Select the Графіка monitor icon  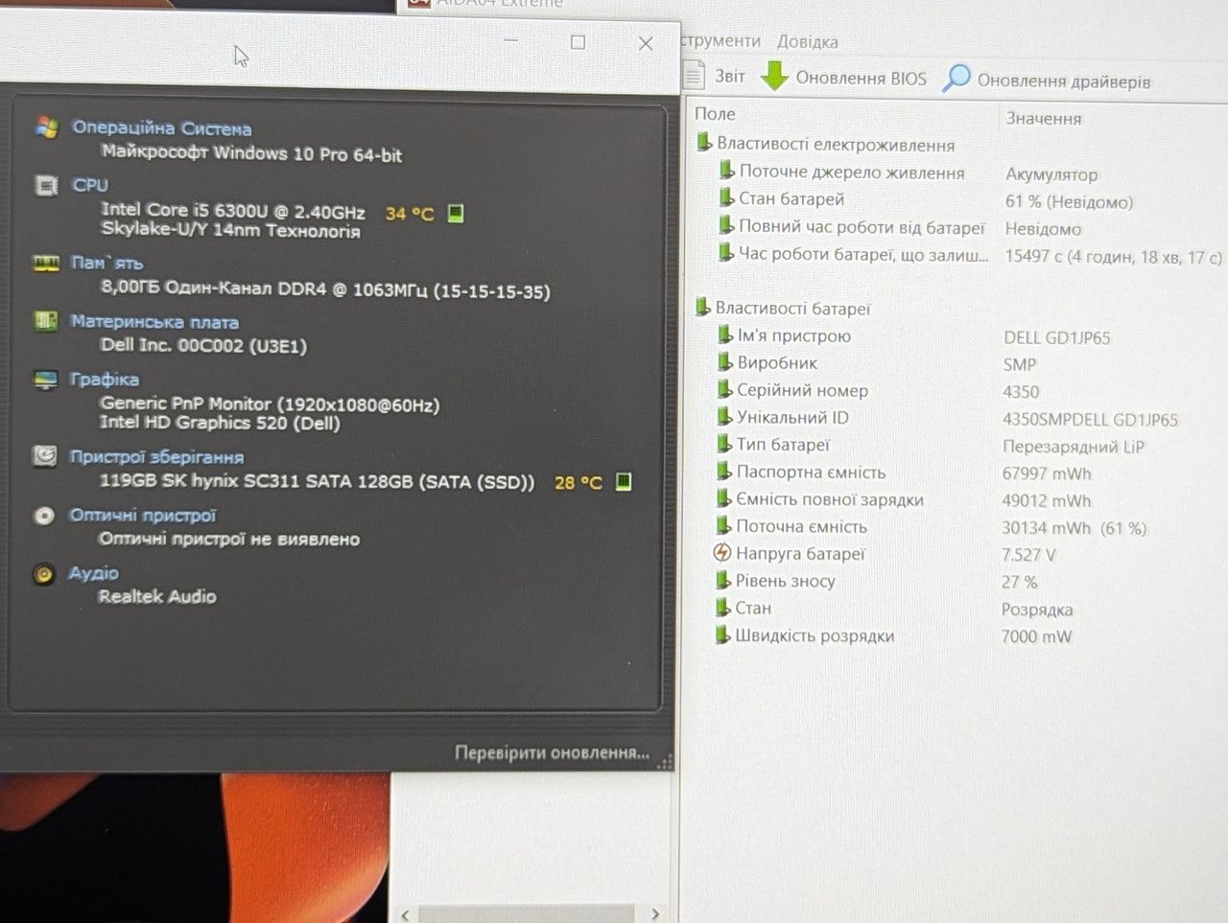click(45, 380)
